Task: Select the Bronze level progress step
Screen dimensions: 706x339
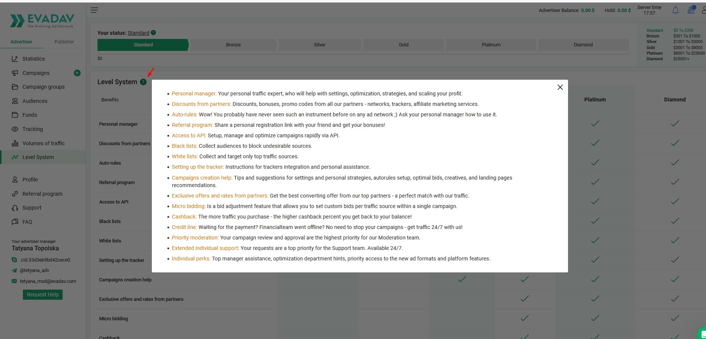Action: pos(233,45)
